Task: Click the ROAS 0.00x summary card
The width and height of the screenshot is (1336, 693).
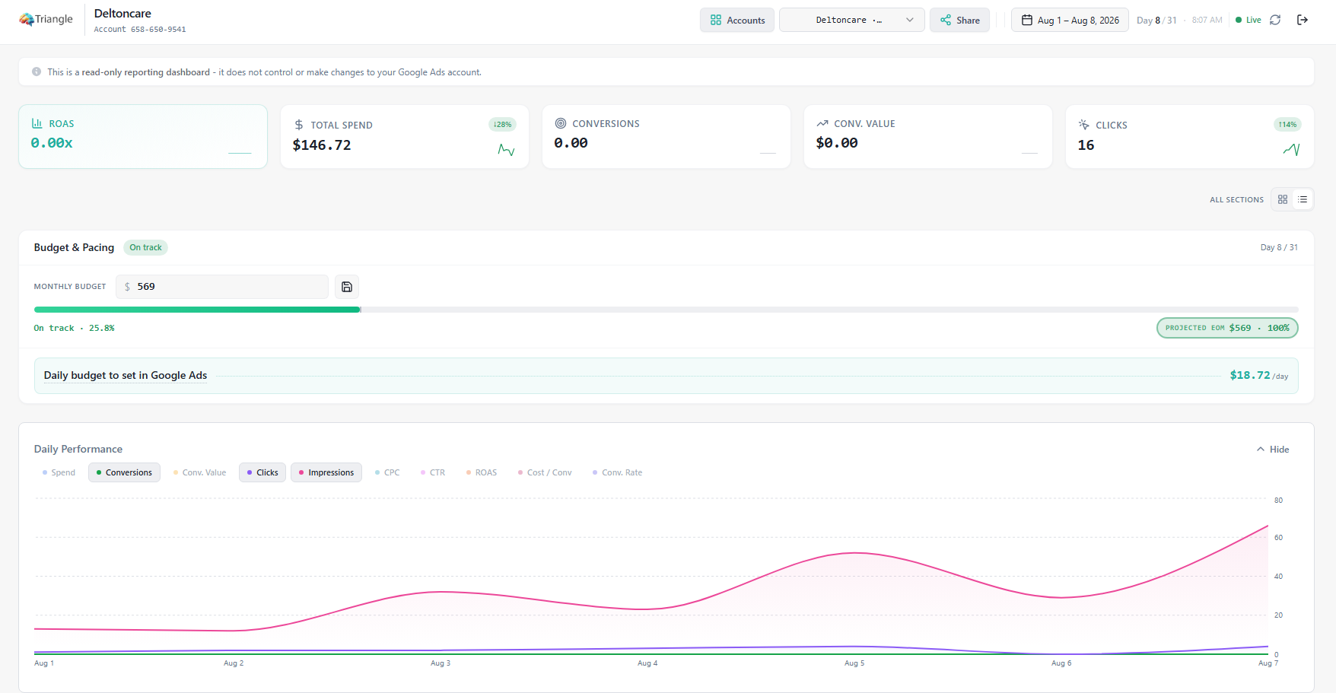Action: pos(143,136)
